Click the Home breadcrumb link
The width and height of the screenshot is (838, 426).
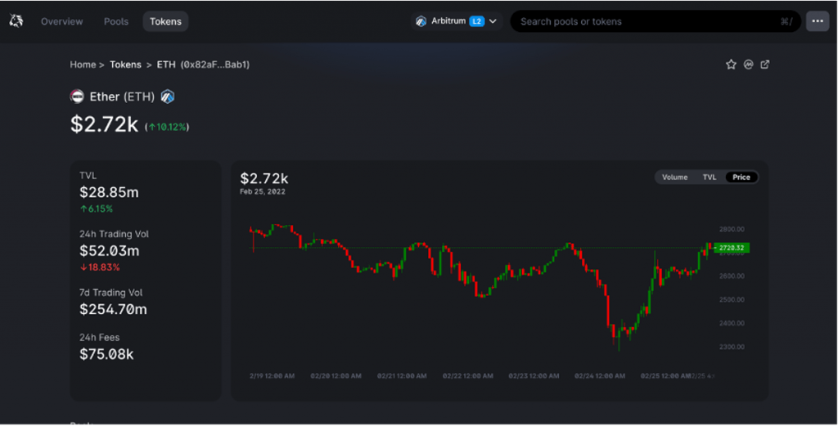[83, 65]
